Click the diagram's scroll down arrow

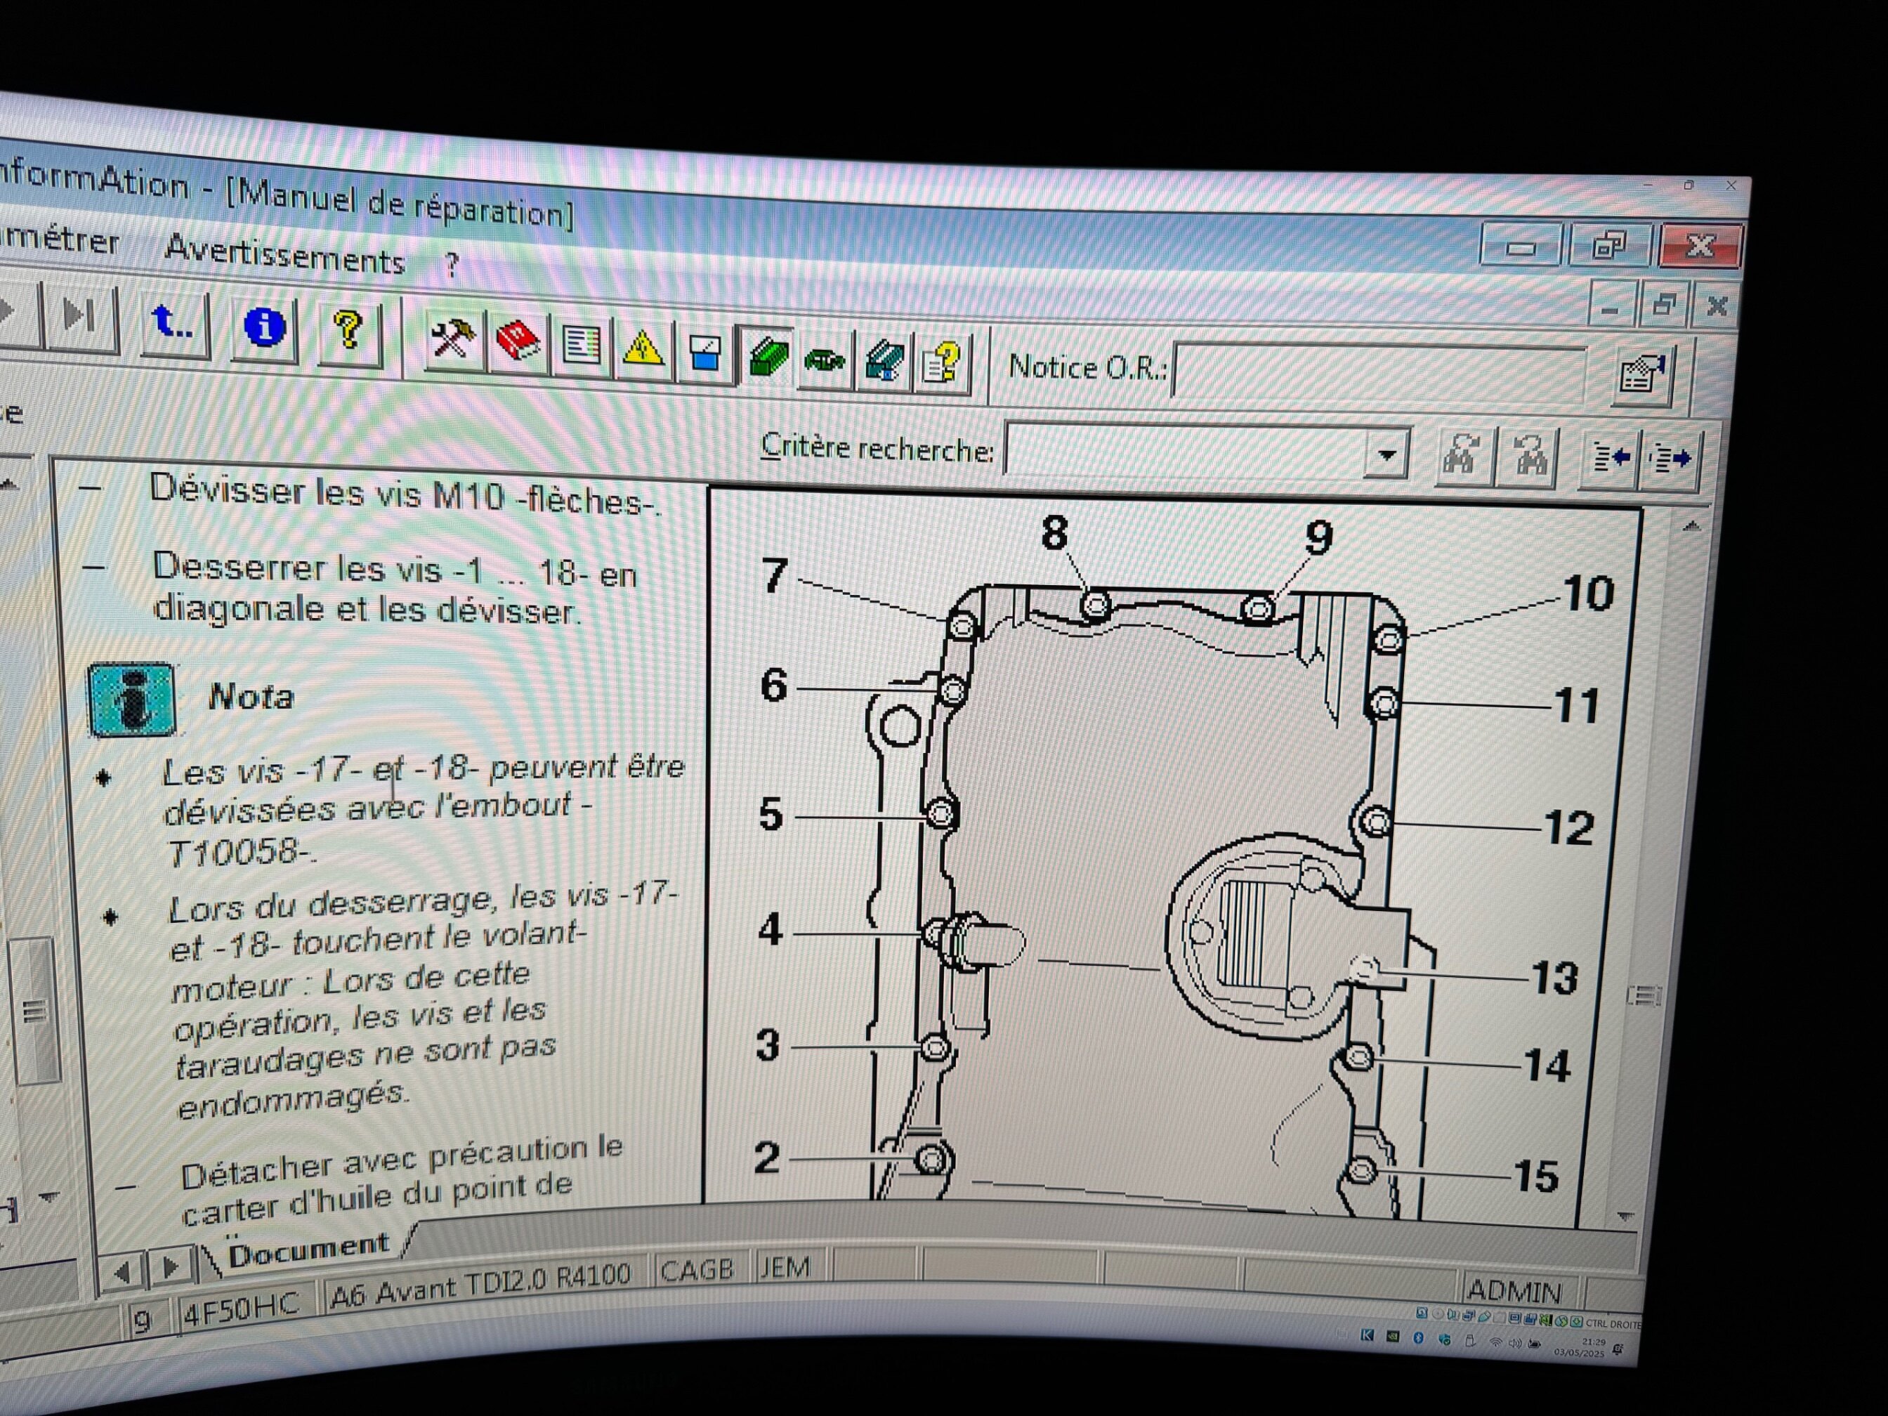pyautogui.click(x=1625, y=1215)
